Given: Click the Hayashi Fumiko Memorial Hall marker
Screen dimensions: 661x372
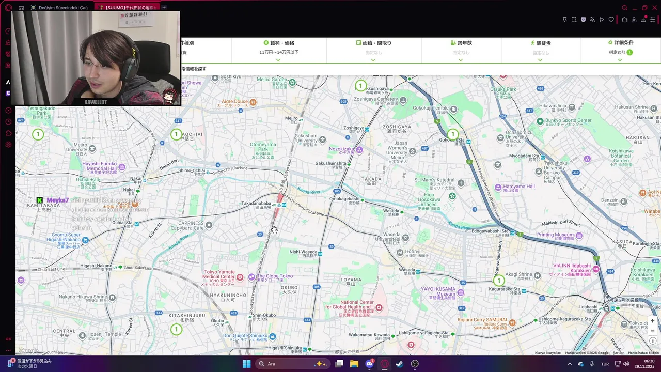Looking at the screenshot, I should 122,167.
